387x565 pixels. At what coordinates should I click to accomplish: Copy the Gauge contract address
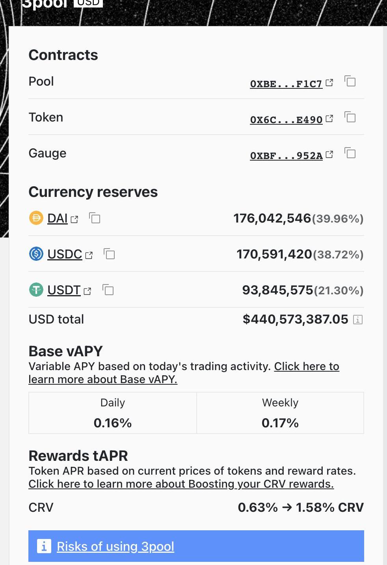pyautogui.click(x=350, y=153)
